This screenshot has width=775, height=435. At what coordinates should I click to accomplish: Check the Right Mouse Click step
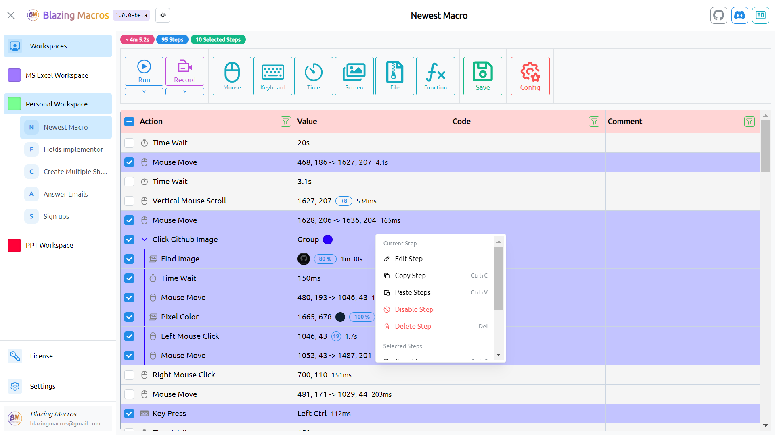[129, 375]
